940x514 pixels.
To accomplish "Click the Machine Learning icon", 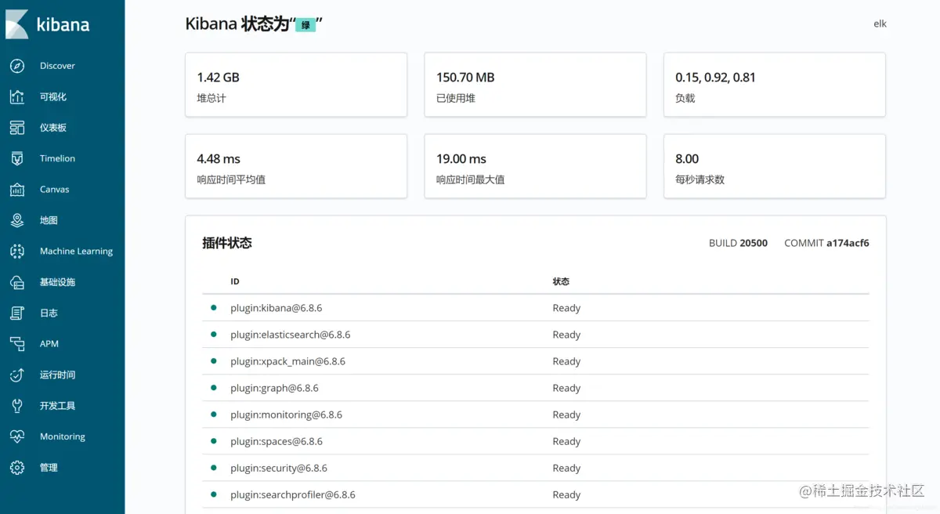I will (17, 252).
